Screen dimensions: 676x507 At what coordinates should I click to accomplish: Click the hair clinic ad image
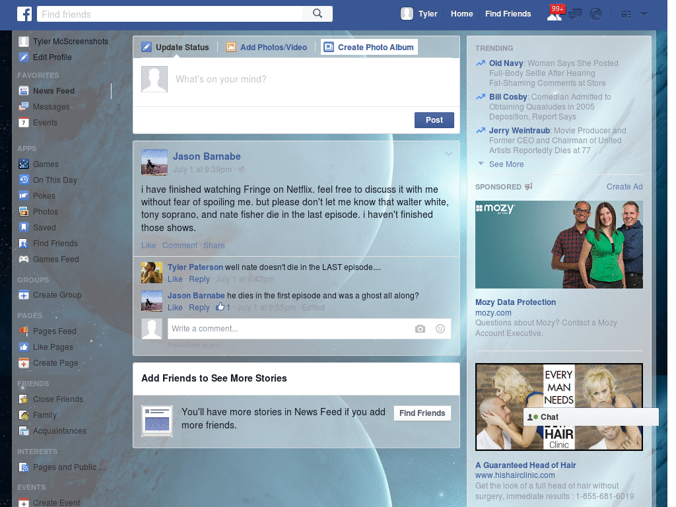tap(558, 407)
